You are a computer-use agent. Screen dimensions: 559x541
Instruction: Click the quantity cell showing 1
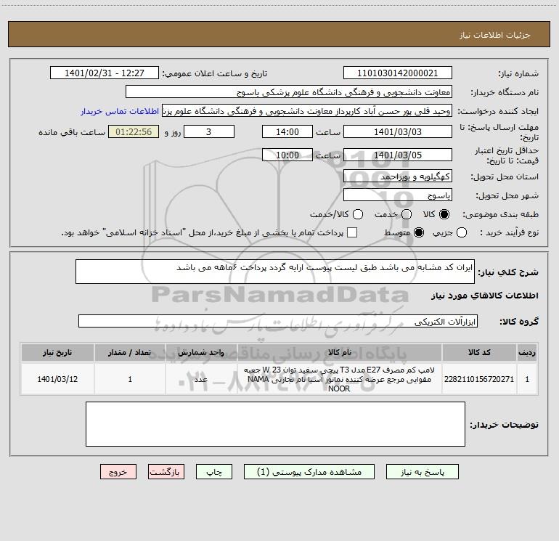tap(130, 379)
